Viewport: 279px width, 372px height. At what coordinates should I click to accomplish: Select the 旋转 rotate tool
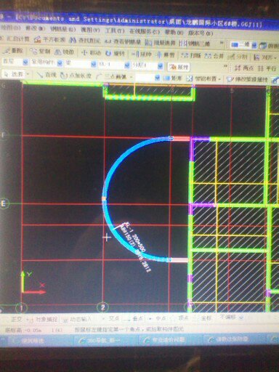pos(116,53)
